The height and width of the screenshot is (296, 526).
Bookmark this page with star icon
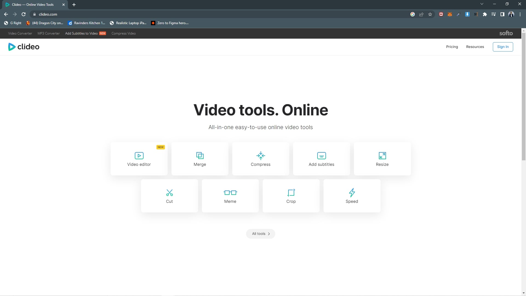coord(430,14)
